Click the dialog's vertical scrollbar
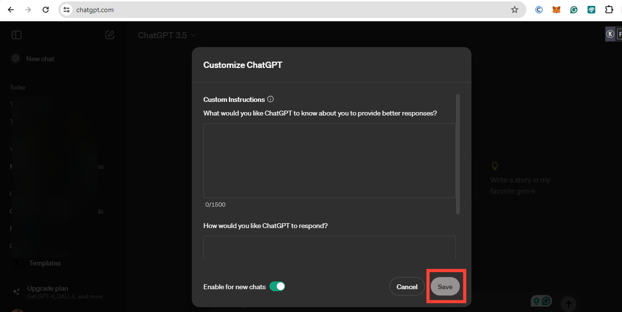This screenshot has width=622, height=312. tap(457, 154)
